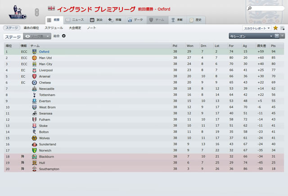288x196 pixels.
Task: Click the up/down navigation stepper near the logo
Action: coord(37,12)
